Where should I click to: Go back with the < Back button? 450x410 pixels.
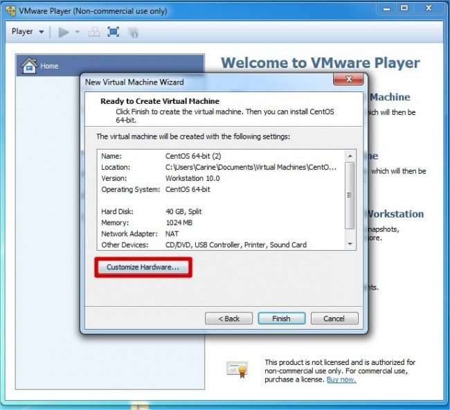point(228,319)
